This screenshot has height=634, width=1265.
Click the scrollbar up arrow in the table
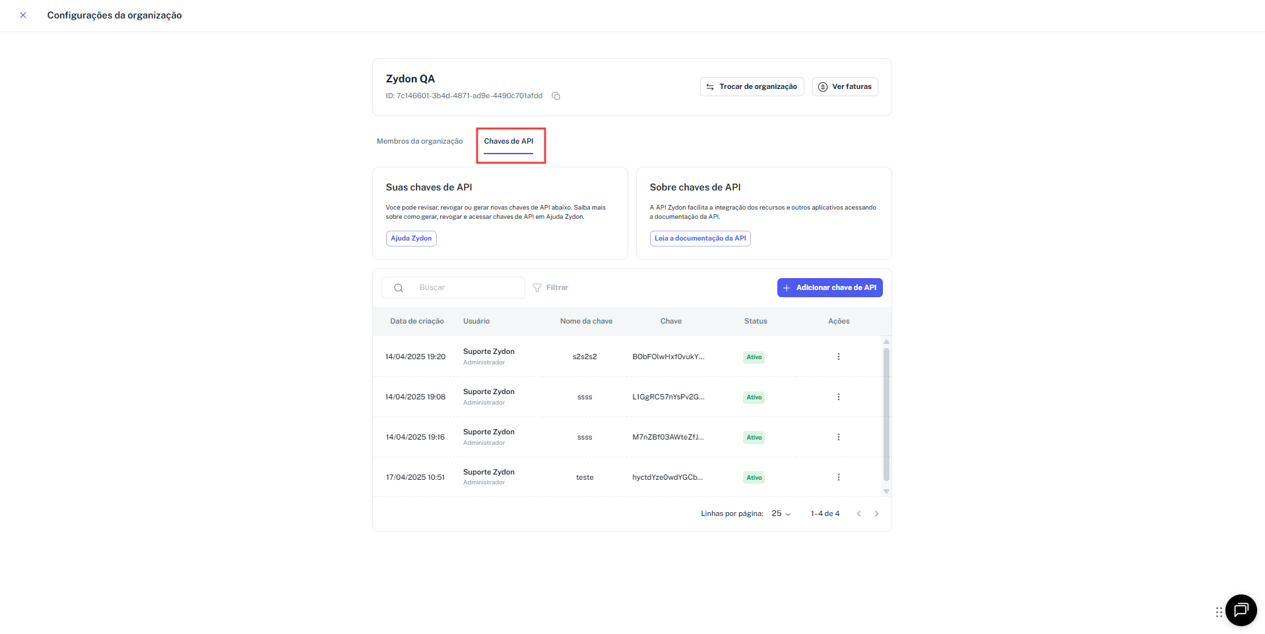tap(886, 341)
